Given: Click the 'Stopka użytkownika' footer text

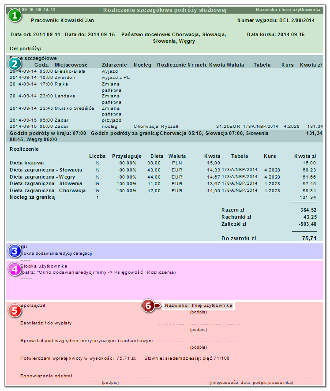Looking at the screenshot, I should pyautogui.click(x=44, y=266).
